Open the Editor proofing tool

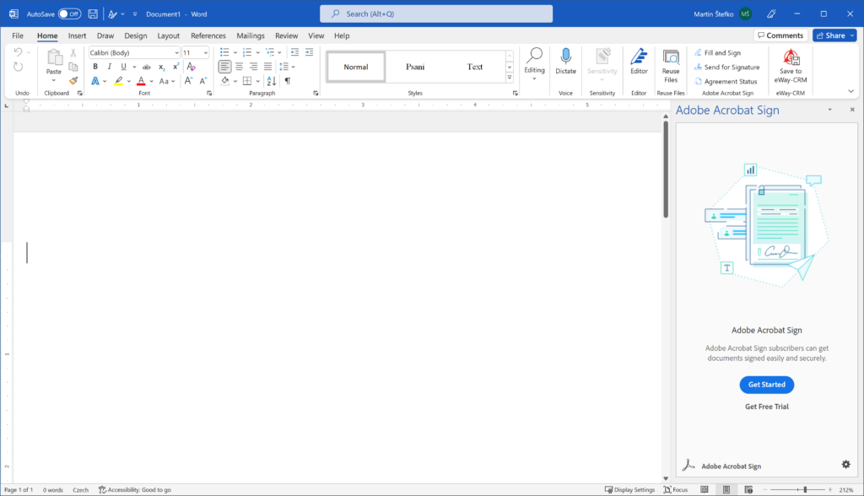pyautogui.click(x=639, y=62)
